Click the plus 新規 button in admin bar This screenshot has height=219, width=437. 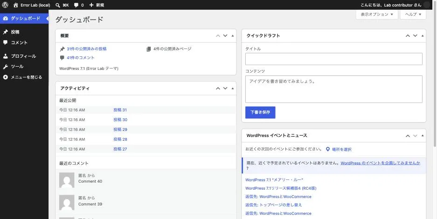(97, 5)
